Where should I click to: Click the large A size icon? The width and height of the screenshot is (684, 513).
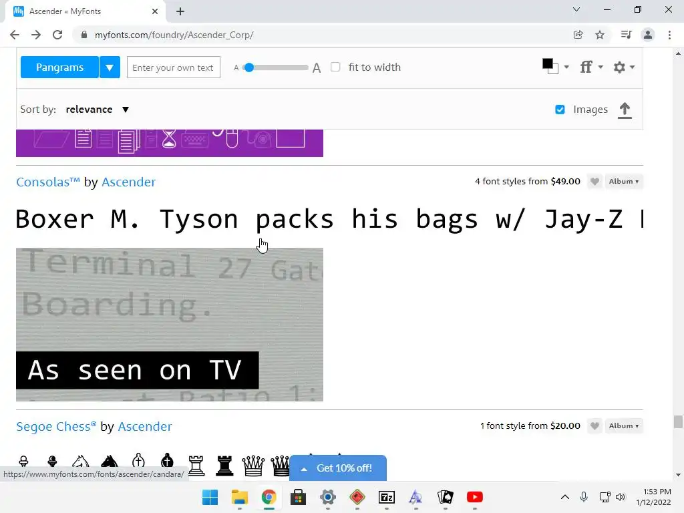tap(317, 67)
